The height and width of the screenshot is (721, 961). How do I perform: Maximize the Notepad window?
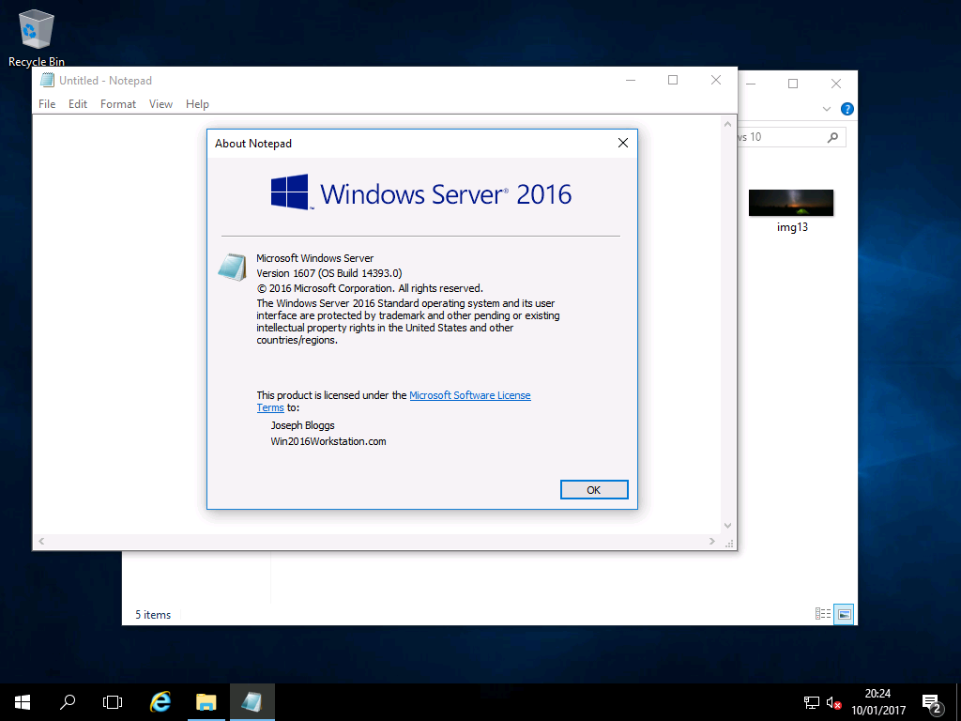pyautogui.click(x=673, y=80)
